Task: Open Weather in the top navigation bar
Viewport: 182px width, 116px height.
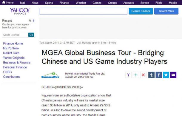Action: click(x=81, y=3)
